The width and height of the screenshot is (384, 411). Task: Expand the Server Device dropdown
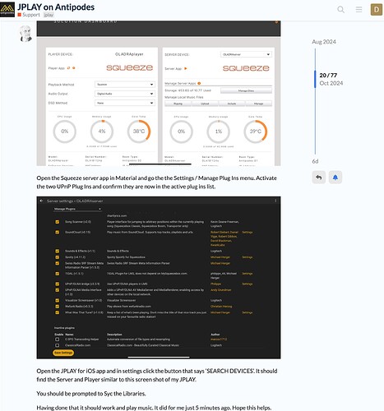click(246, 54)
